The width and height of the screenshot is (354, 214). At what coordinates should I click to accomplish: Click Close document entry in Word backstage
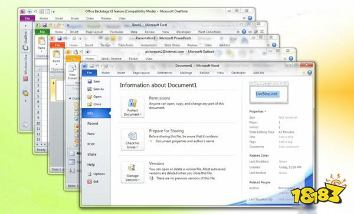(94, 104)
